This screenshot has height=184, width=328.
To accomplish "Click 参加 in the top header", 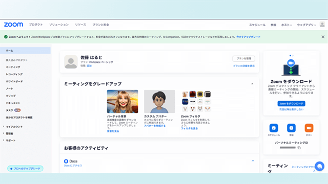I will click(273, 25).
